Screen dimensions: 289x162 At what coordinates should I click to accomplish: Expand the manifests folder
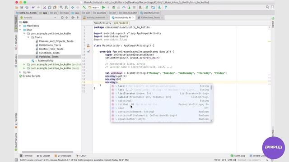pyautogui.click(x=20, y=26)
